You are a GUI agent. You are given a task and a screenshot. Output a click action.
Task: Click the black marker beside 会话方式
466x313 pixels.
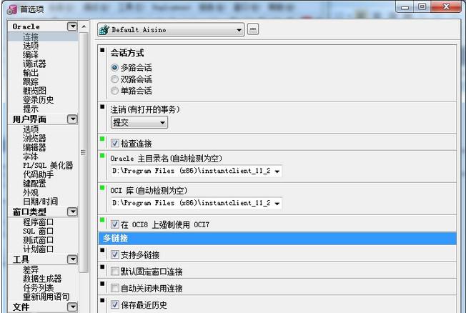click(102, 50)
